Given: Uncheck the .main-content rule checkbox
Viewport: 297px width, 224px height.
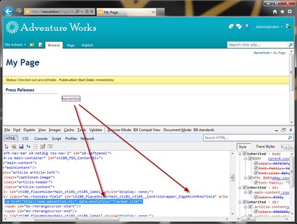Looking at the screenshot, I should [250, 192].
